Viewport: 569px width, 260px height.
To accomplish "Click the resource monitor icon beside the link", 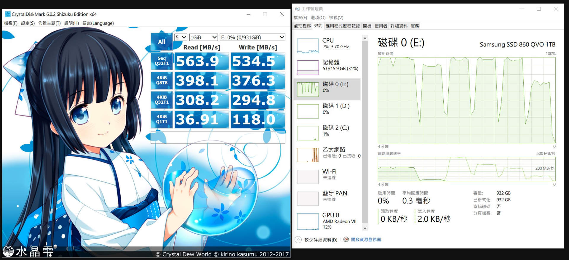I will (346, 239).
